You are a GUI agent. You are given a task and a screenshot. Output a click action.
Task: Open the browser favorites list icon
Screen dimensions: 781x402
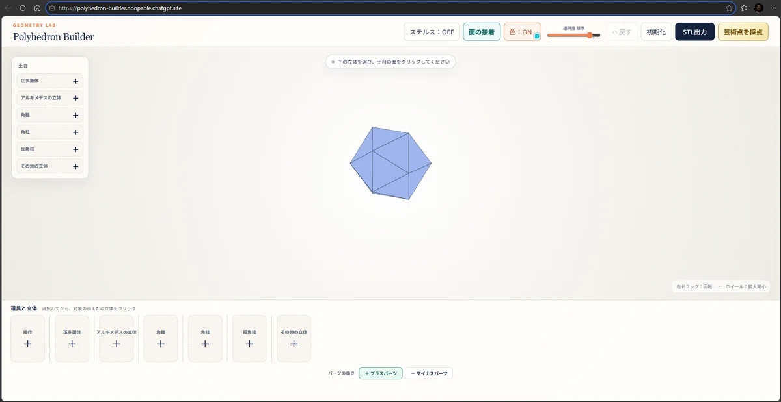744,8
